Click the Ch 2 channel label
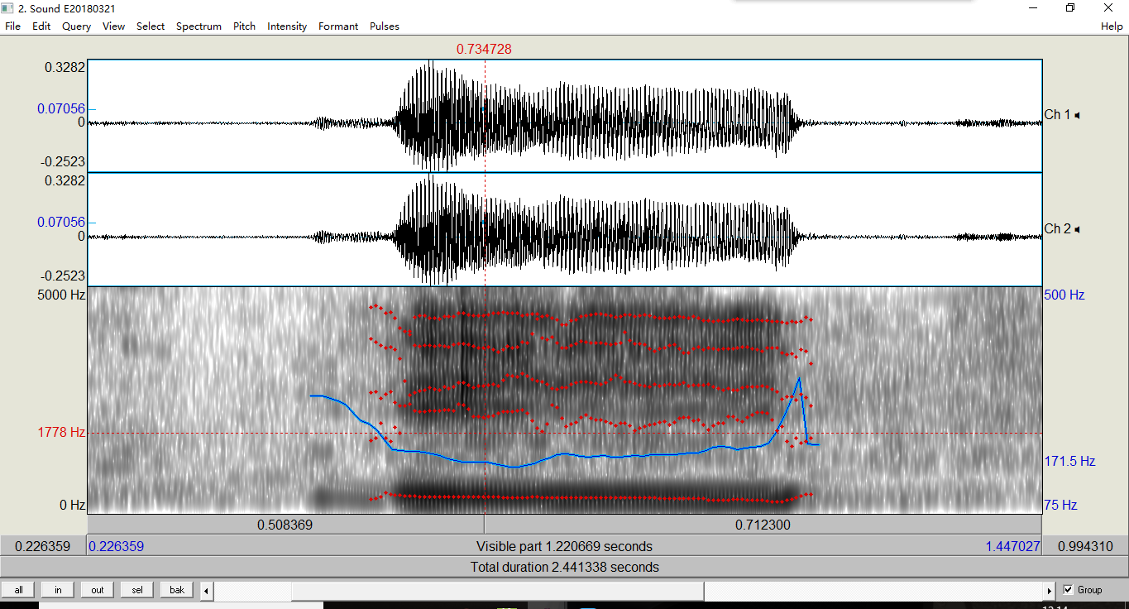The width and height of the screenshot is (1129, 609). coord(1057,229)
